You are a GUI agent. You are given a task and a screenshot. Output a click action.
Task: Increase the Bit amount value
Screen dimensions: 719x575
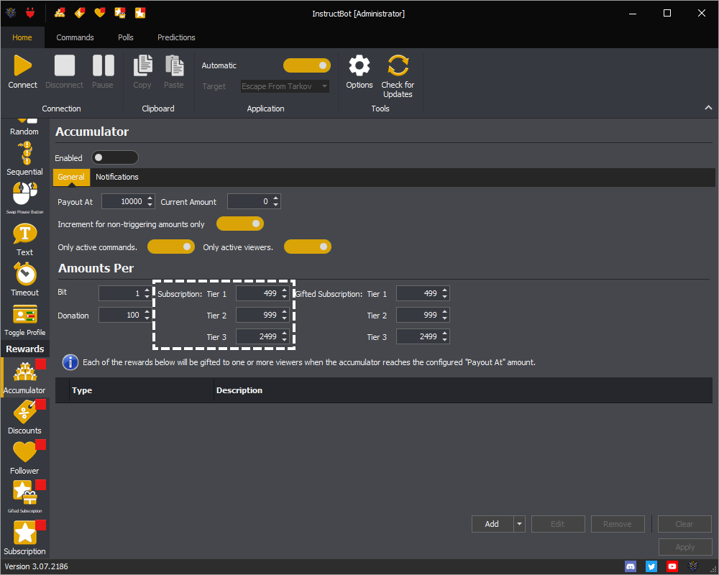147,290
